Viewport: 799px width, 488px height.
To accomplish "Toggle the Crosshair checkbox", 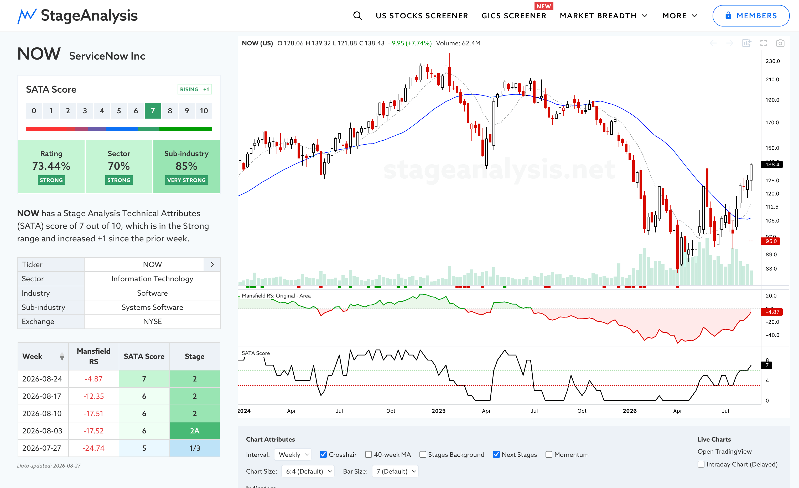I will pyautogui.click(x=323, y=455).
